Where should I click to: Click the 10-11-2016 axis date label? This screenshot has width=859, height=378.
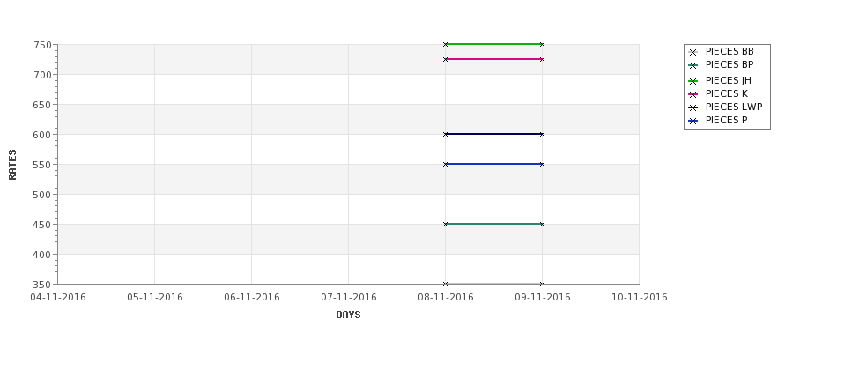point(640,298)
